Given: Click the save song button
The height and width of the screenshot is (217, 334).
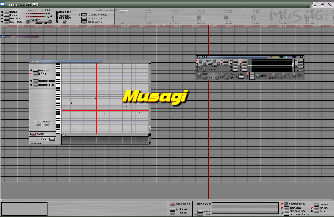Looking at the screenshot, I should (x=84, y=18).
